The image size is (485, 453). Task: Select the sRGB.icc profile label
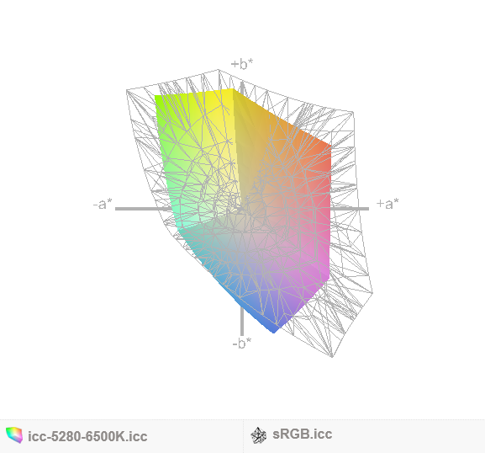[x=303, y=434]
